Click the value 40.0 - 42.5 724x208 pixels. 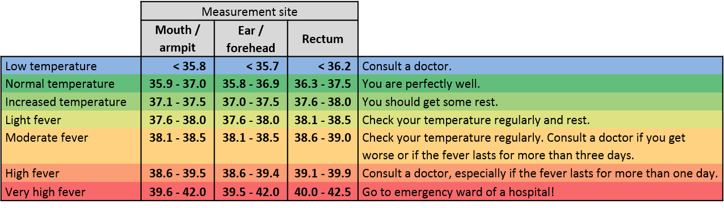(x=323, y=192)
